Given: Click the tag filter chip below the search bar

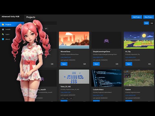Looking at the screenshot, I should click(46, 29).
